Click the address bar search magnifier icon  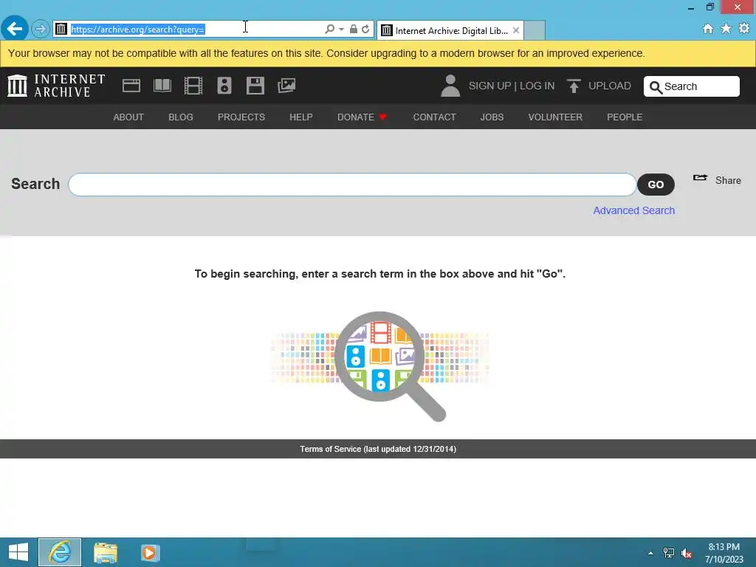(329, 29)
